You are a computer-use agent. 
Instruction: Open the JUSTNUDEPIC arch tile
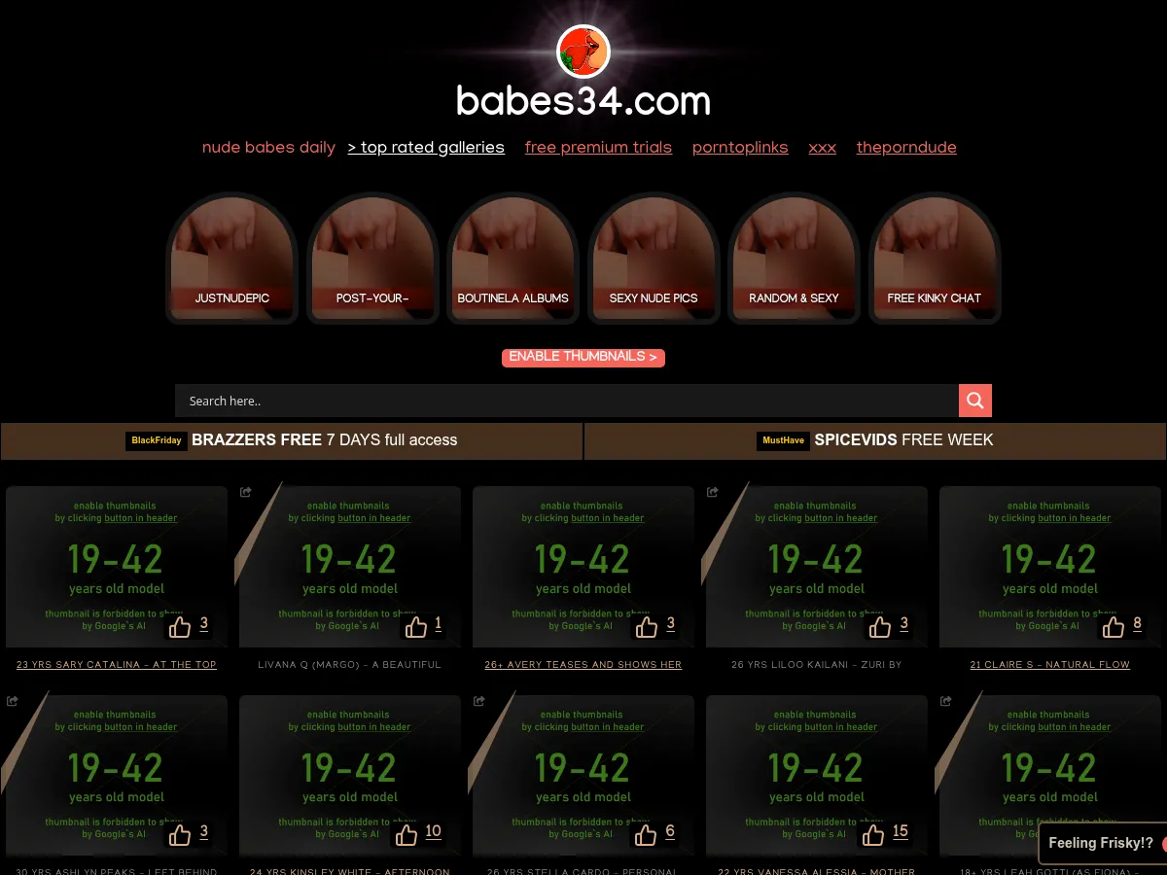(x=232, y=258)
